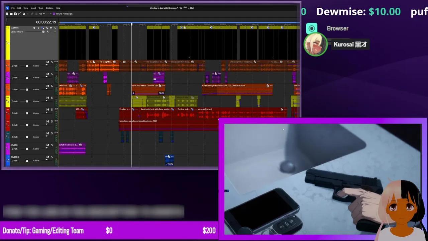Screen dimensions: 428x241
Task: Click fx icon on the blue REVERB 2 clip
Action: [169, 157]
